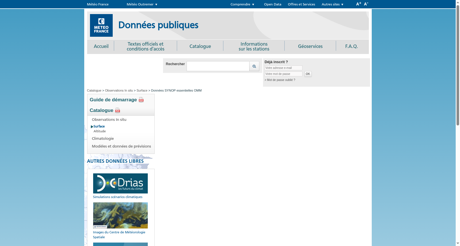The height and width of the screenshot is (246, 460).
Task: Click Observations In situ breadcrumb
Action: (x=119, y=90)
